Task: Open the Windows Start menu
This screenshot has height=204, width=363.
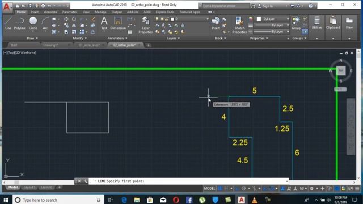Action: click(x=6, y=200)
